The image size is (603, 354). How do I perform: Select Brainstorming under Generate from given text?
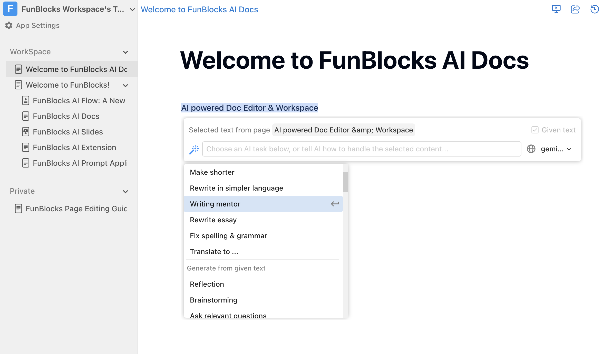[213, 300]
